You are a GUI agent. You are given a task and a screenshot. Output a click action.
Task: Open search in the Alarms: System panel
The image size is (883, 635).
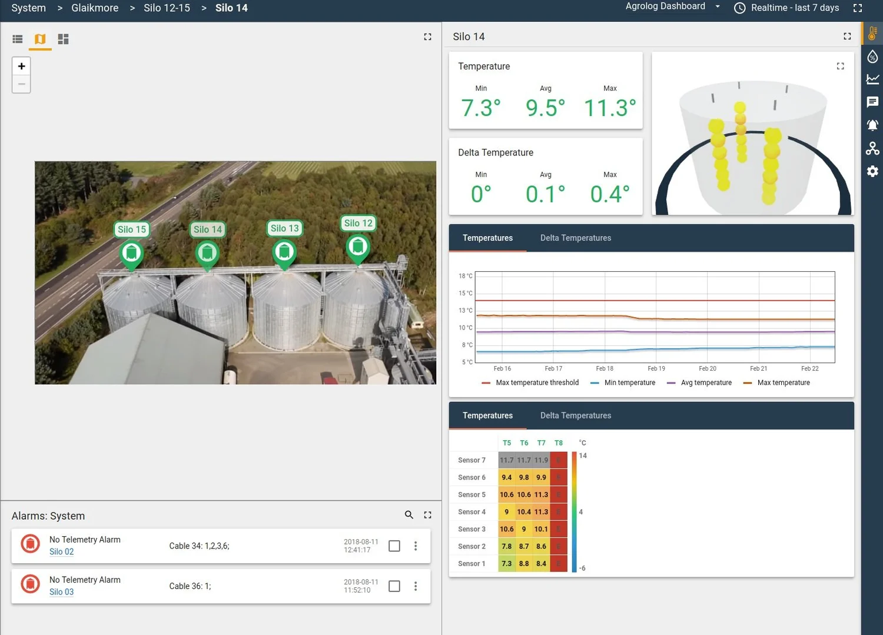pyautogui.click(x=409, y=515)
